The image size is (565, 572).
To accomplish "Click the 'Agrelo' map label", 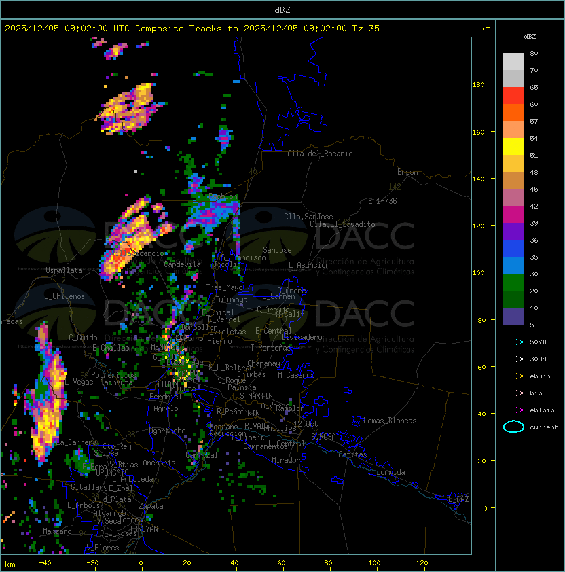I will pyautogui.click(x=166, y=408).
